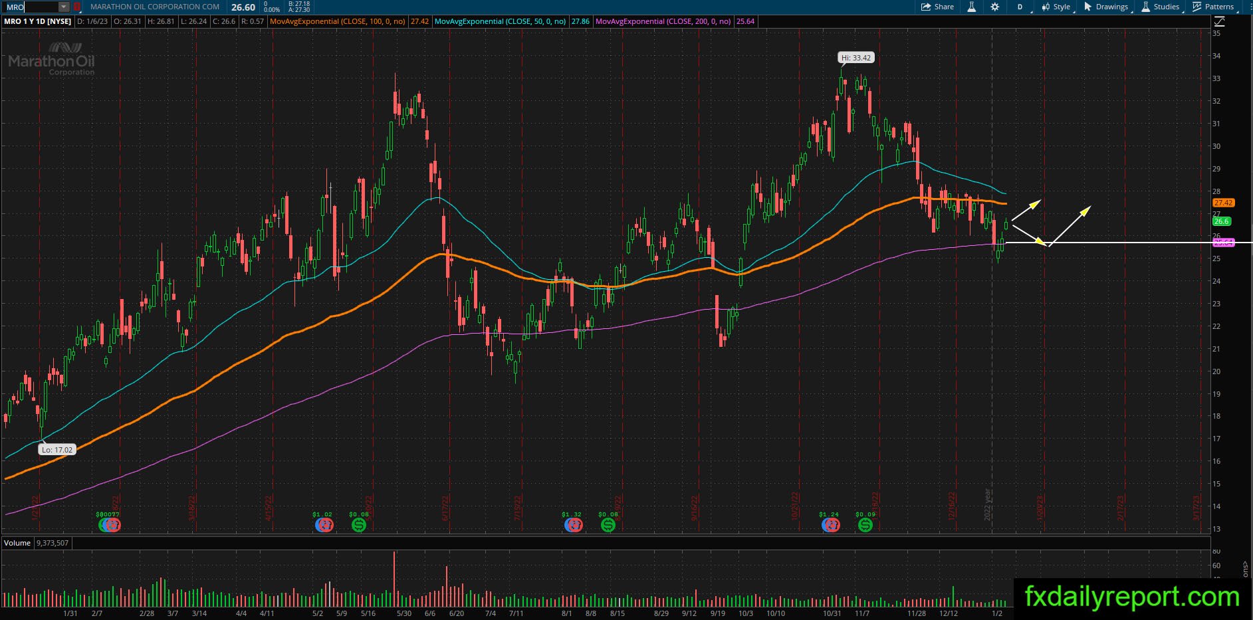Click the Volume study label
The width and height of the screenshot is (1253, 620).
pos(17,543)
